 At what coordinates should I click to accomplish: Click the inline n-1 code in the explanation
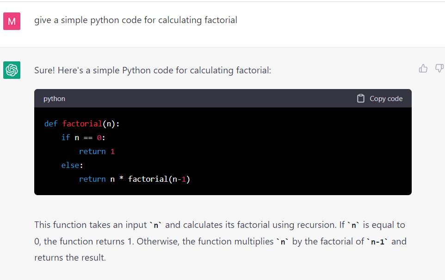378,242
